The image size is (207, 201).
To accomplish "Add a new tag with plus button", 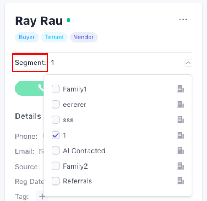I will click(42, 197).
